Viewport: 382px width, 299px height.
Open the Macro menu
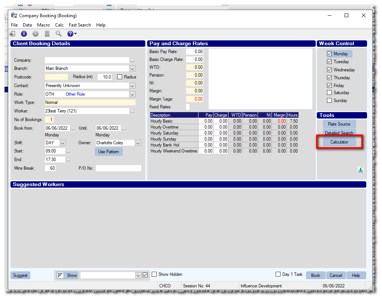(43, 25)
